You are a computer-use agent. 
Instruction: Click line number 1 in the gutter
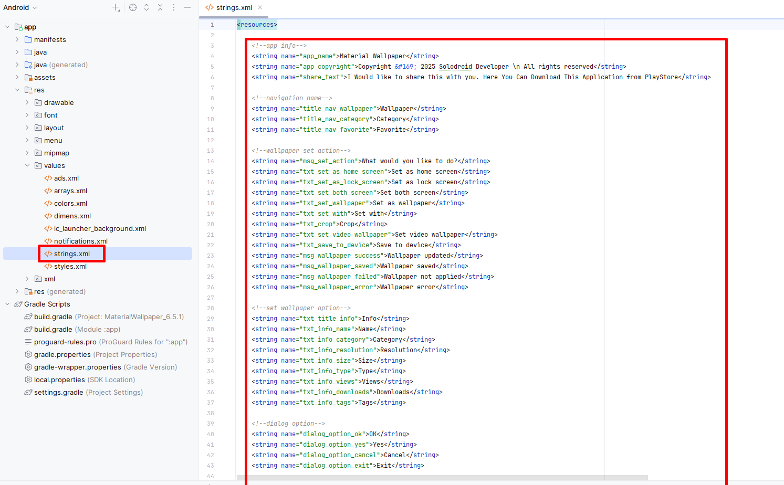[212, 25]
